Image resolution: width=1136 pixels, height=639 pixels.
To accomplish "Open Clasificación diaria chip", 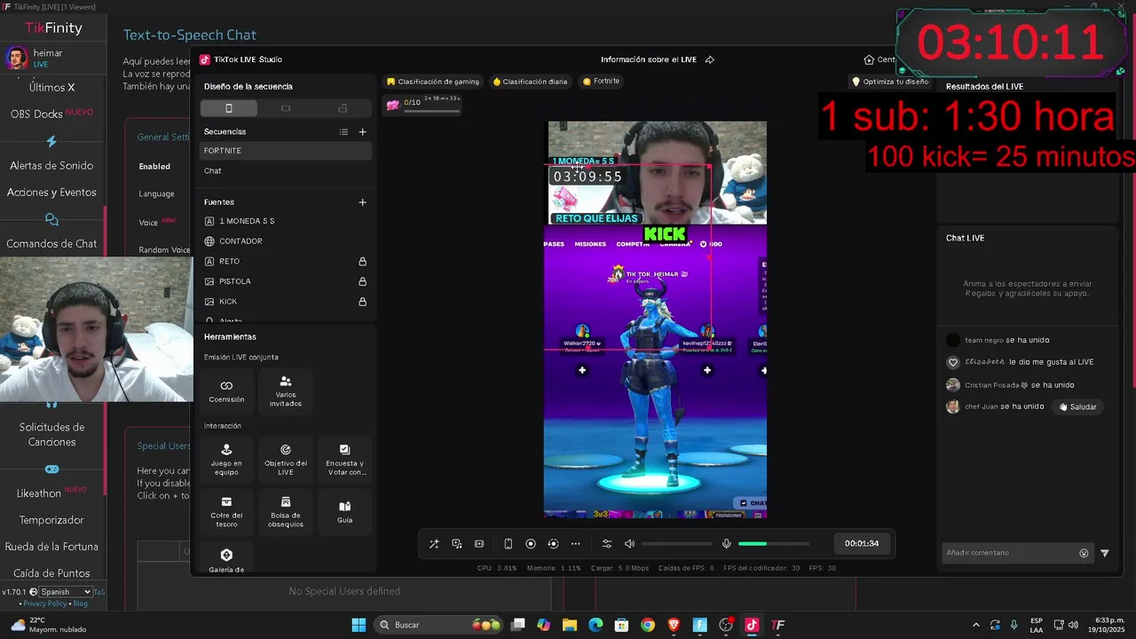I will pos(530,82).
